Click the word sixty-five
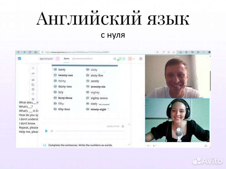This screenshot has width=226, height=169. [97, 75]
